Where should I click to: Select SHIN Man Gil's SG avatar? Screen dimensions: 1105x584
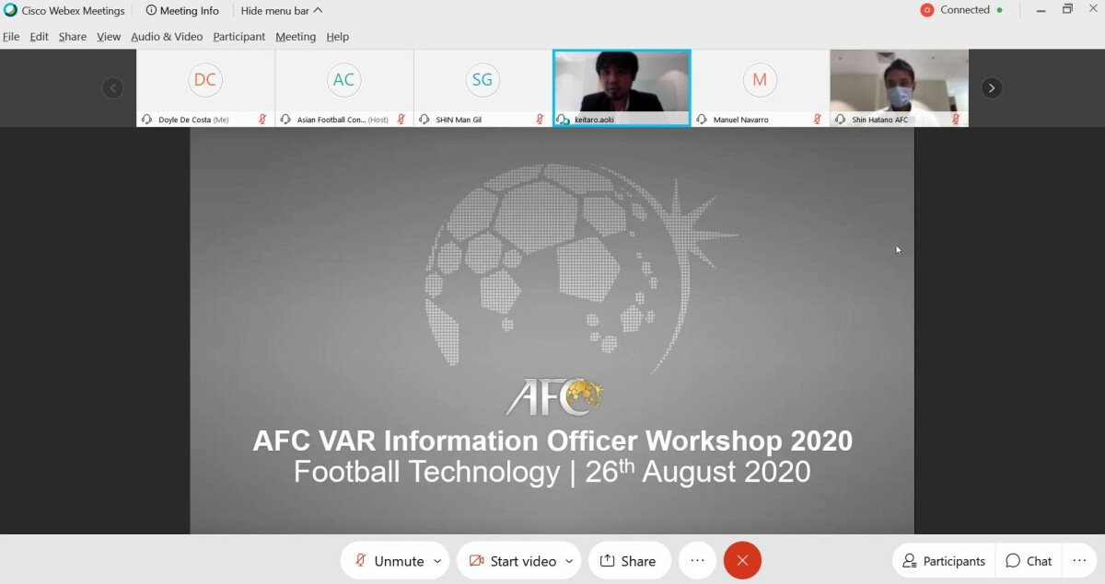(x=483, y=80)
